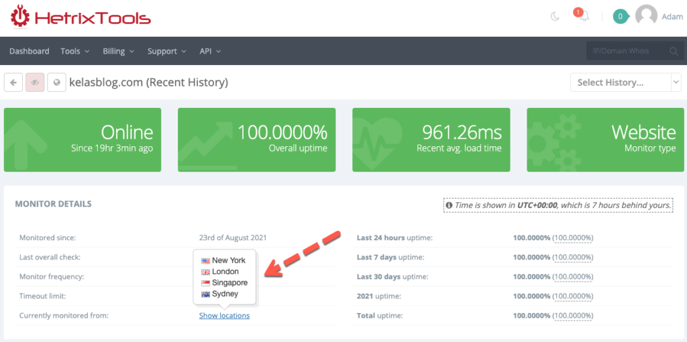Screen dimensions: 687x342
Task: Click the HetrixTools logo
Action: point(81,17)
